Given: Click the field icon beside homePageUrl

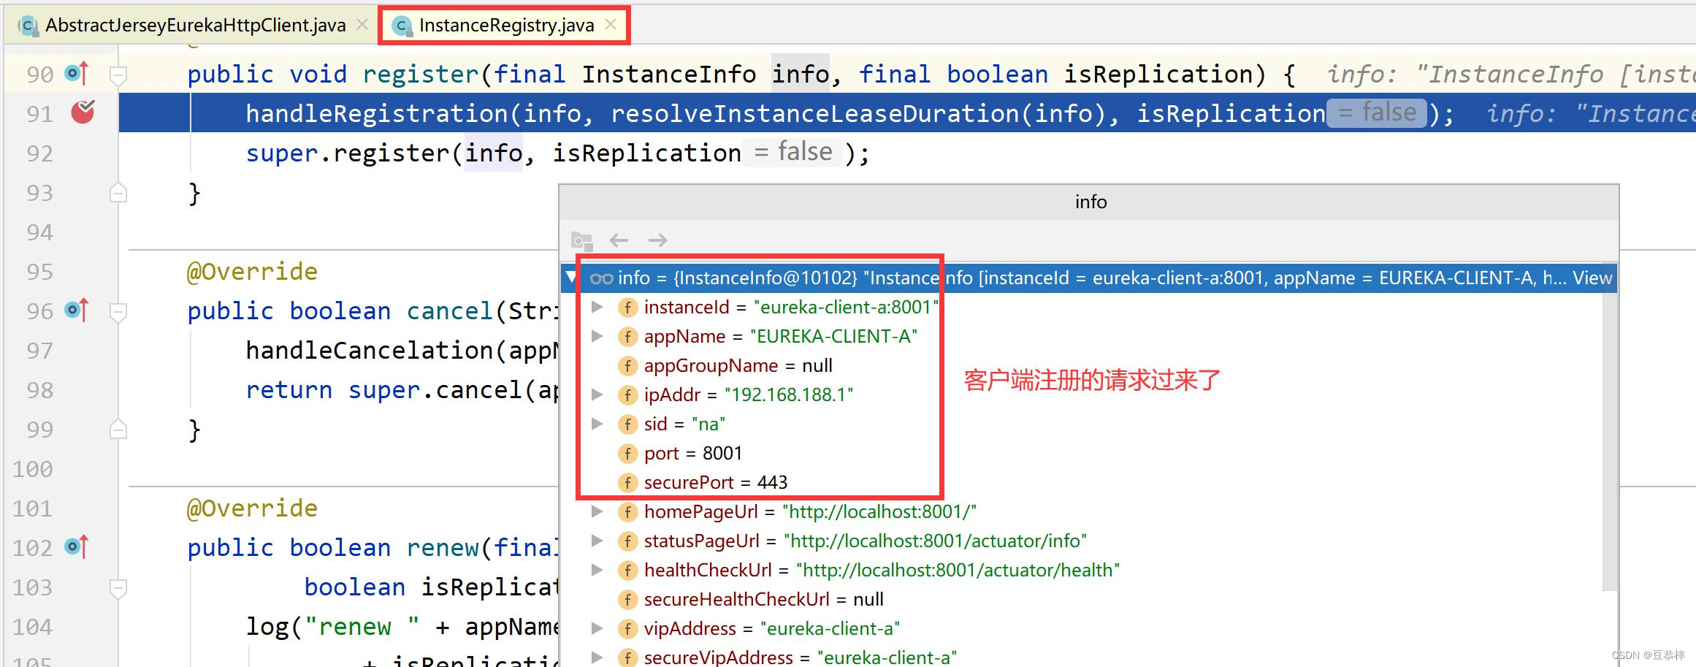Looking at the screenshot, I should point(627,512).
